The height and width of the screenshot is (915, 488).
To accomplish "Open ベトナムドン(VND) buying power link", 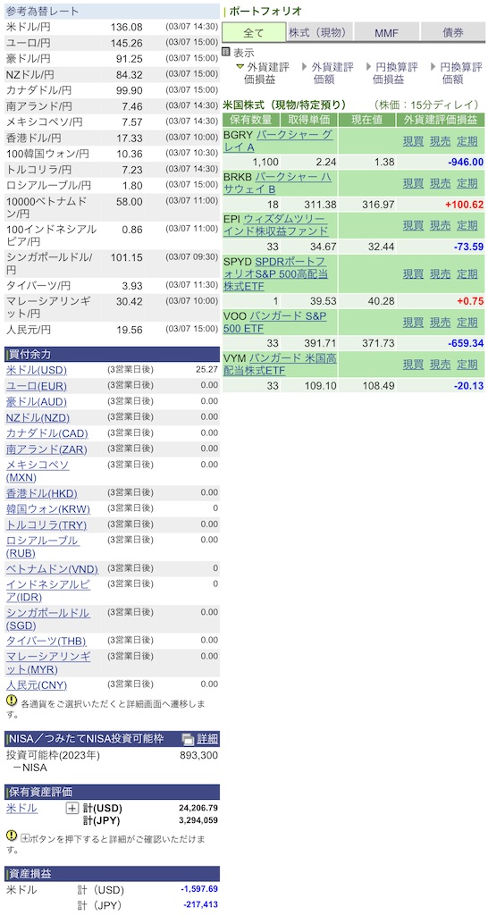I will tap(53, 569).
